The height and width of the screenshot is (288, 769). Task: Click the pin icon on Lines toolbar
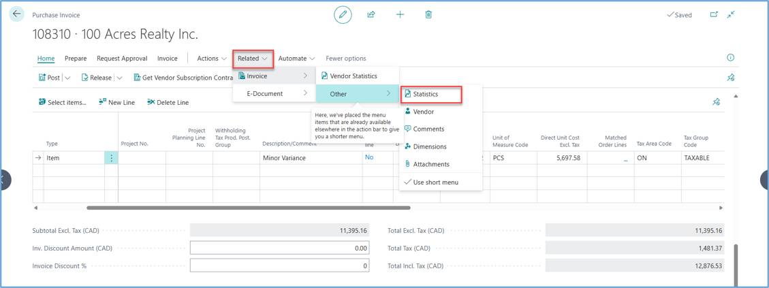tap(716, 102)
